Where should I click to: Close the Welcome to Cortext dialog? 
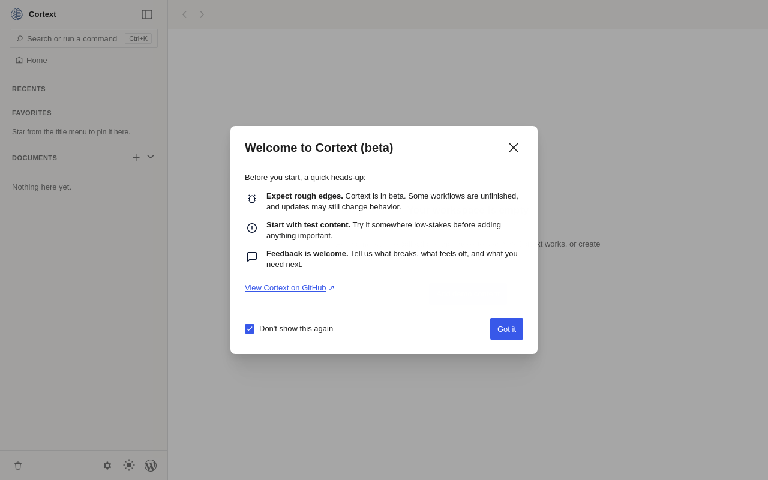[514, 148]
